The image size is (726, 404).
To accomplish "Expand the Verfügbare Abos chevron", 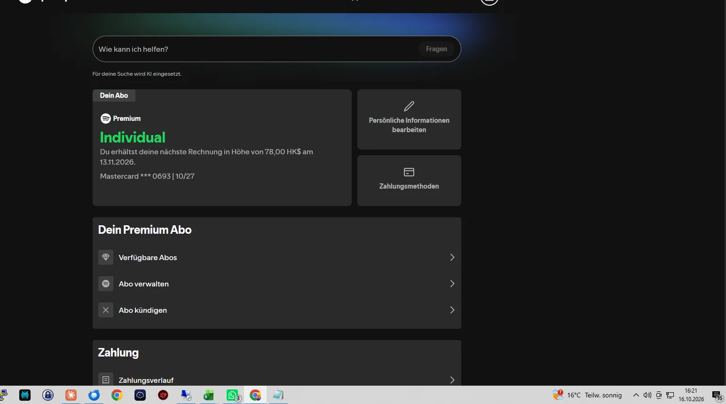I will (452, 257).
